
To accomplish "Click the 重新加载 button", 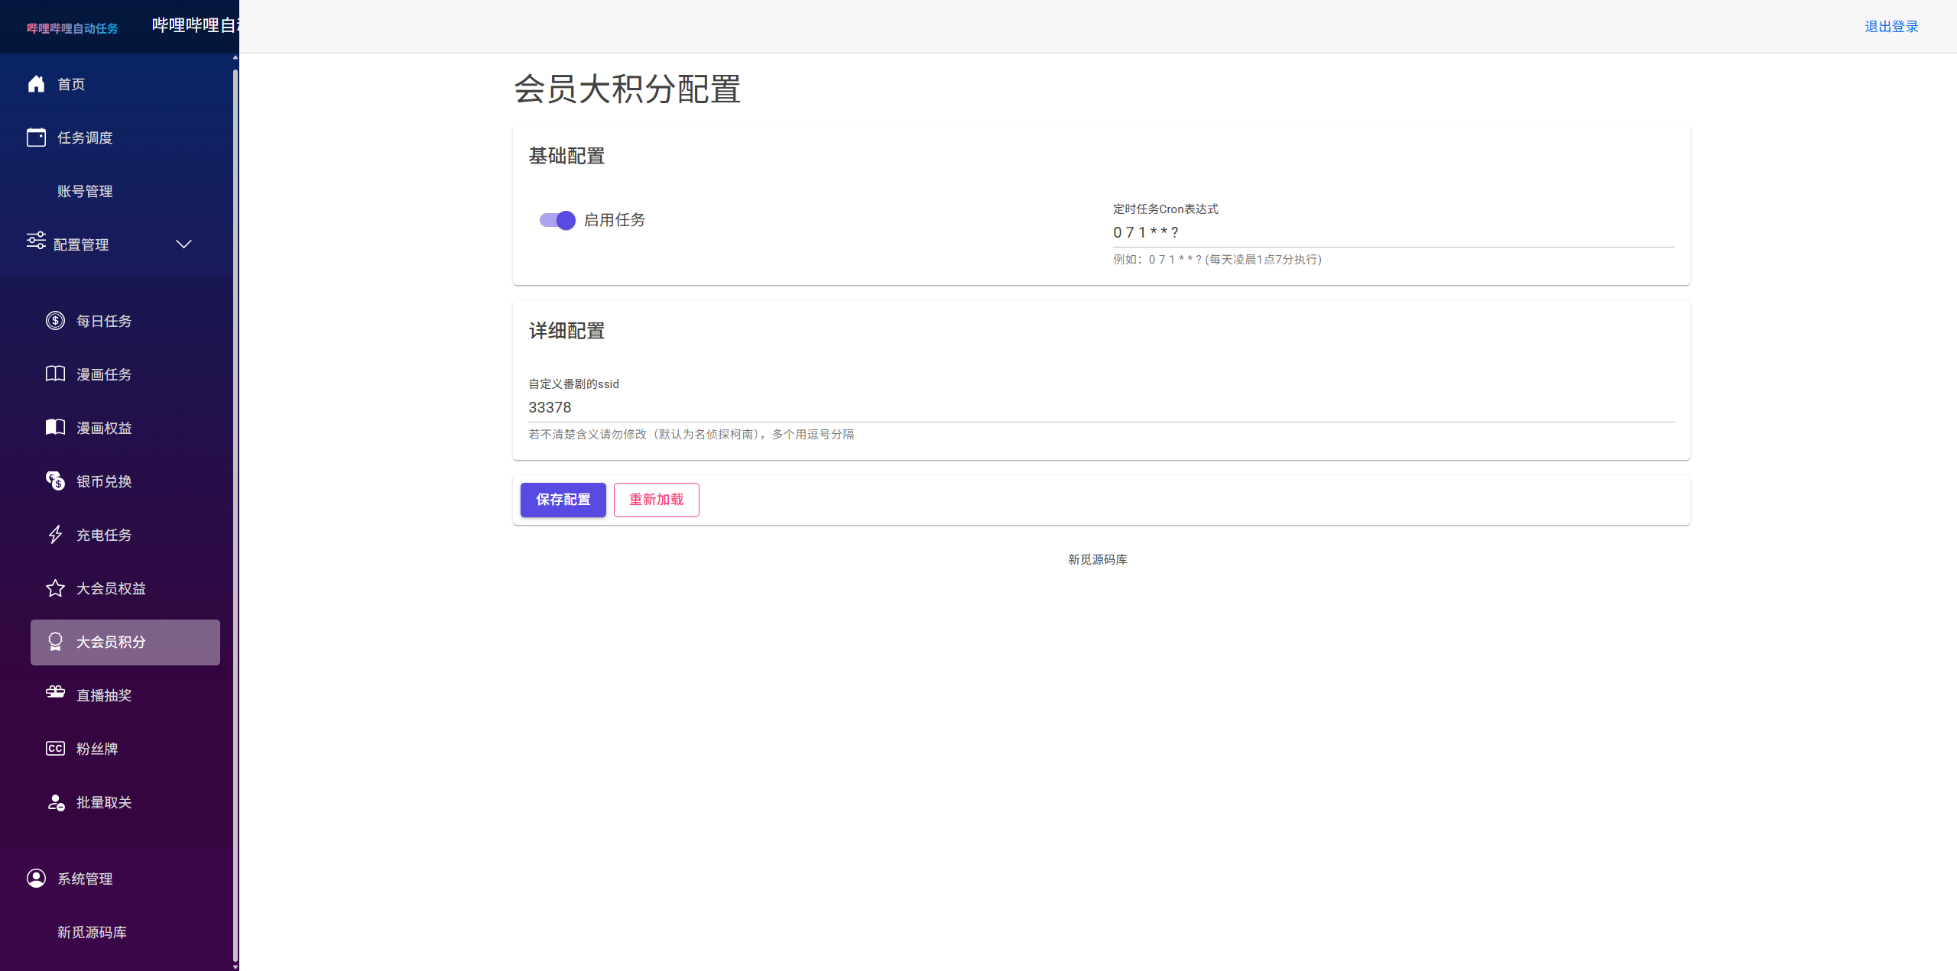I will click(x=656, y=500).
